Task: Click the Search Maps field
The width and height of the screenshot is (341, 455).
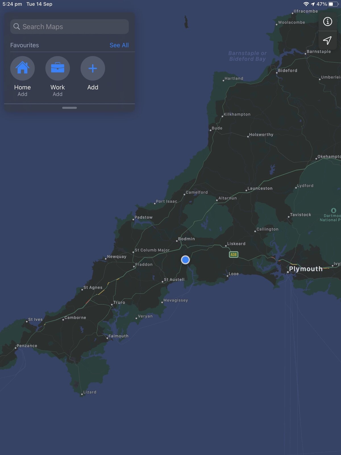Action: tap(69, 27)
